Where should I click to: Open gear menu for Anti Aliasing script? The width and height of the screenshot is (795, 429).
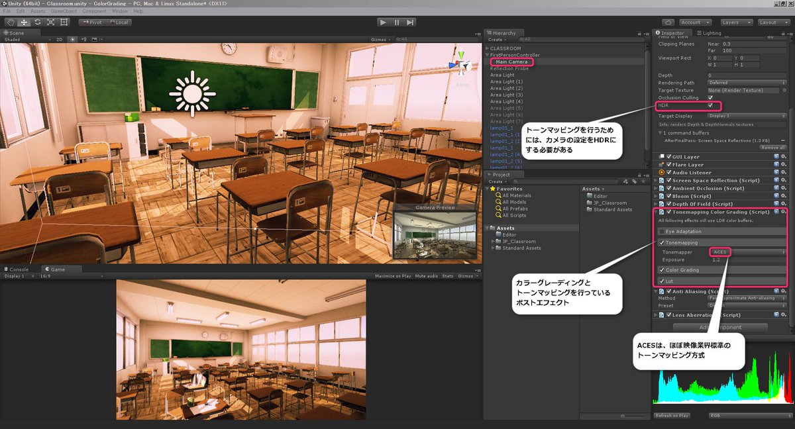[x=783, y=291]
